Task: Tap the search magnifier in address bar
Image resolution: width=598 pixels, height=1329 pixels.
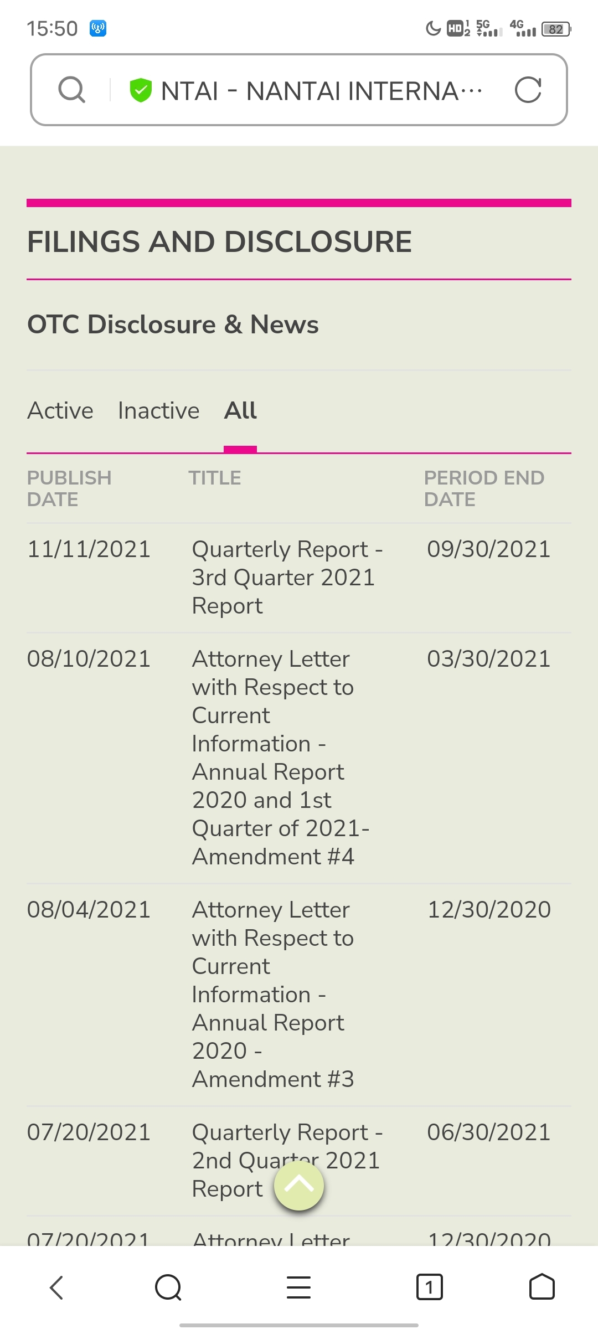Action: click(72, 90)
